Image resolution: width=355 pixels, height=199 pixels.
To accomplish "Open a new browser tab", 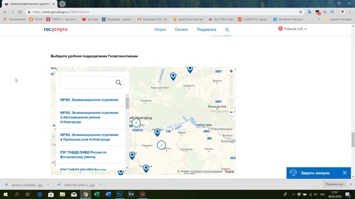I will coord(62,4).
